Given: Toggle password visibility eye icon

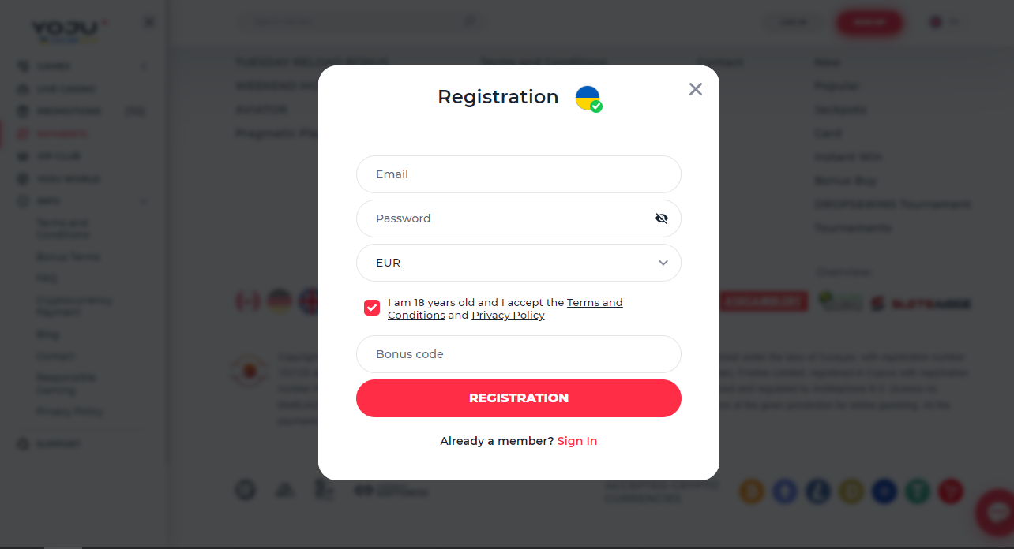Looking at the screenshot, I should [662, 218].
